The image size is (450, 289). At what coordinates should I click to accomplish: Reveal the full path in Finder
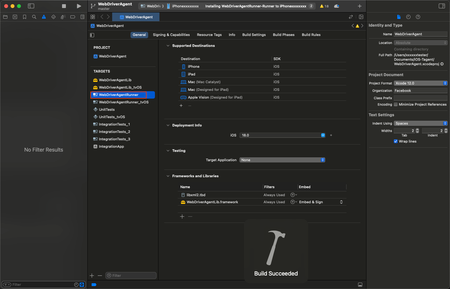point(442,64)
